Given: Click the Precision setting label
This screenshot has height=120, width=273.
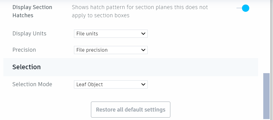Looking at the screenshot, I should (24, 50).
